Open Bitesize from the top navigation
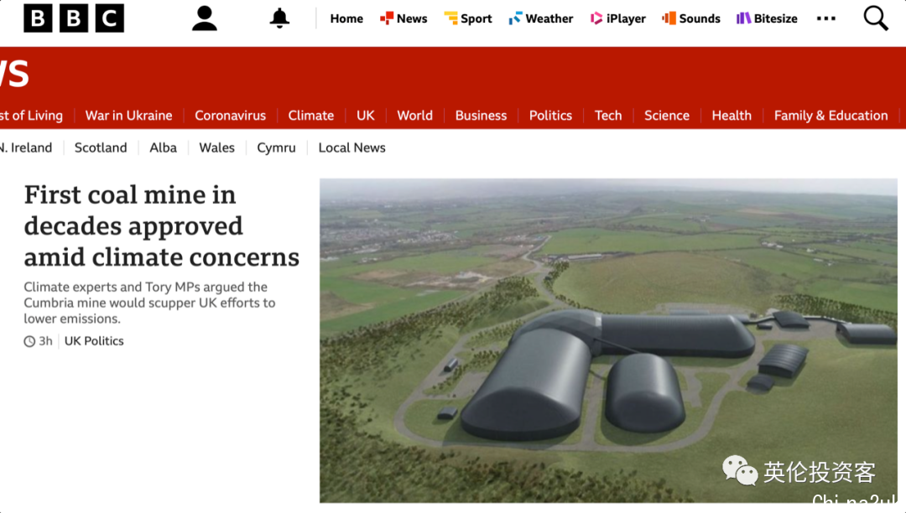This screenshot has width=906, height=513. [x=767, y=18]
